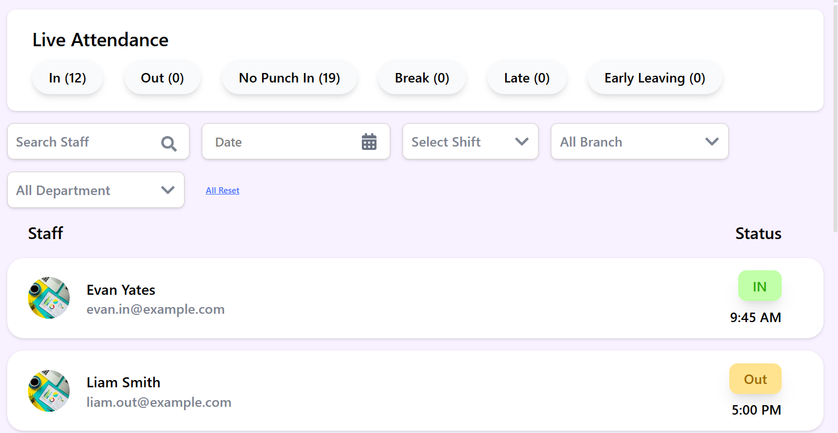Toggle the Break (0) attendance filter
The width and height of the screenshot is (838, 433).
click(422, 77)
